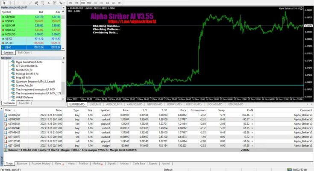
Task: Click chart tabs scroll-right arrow
Action: 311,104
